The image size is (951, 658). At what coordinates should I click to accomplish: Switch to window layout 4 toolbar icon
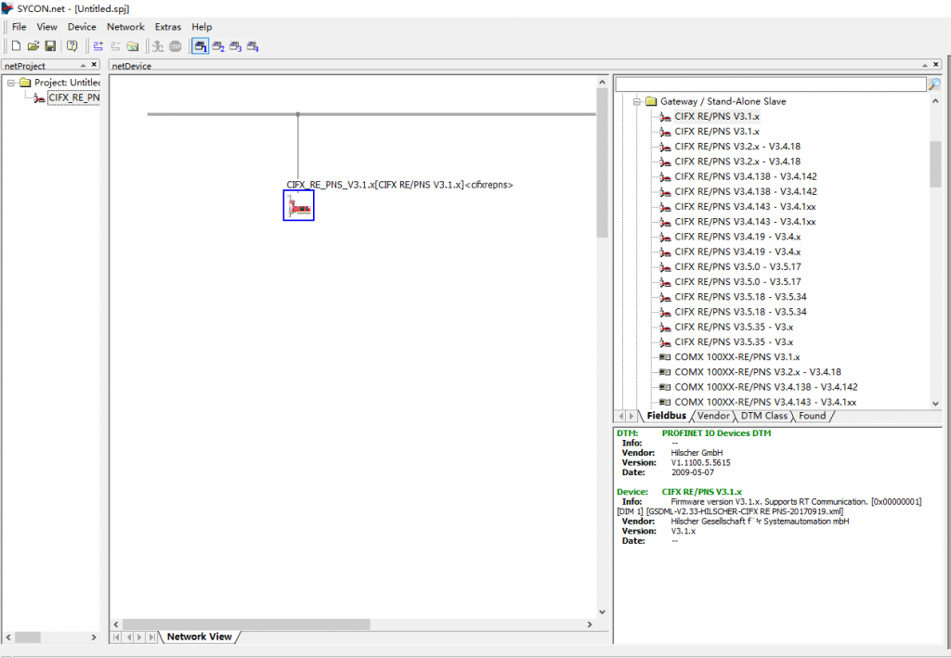[x=253, y=45]
